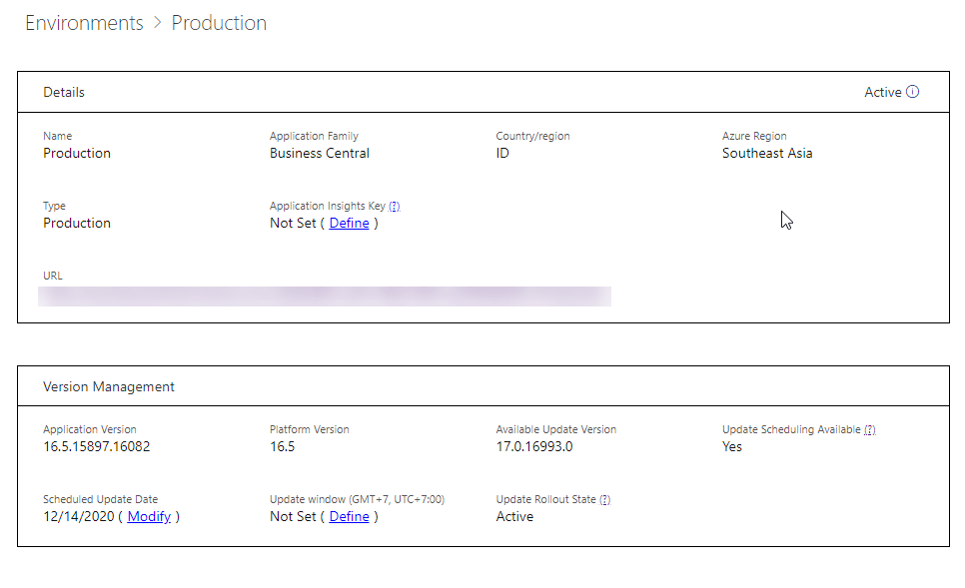Go back to Environments in the breadcrumb
The width and height of the screenshot is (965, 588).
(84, 23)
